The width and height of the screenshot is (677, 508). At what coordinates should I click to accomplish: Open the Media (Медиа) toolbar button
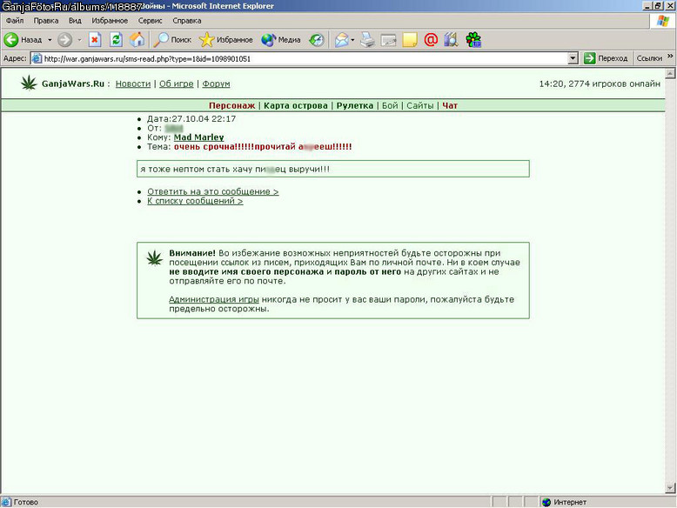pyautogui.click(x=281, y=40)
